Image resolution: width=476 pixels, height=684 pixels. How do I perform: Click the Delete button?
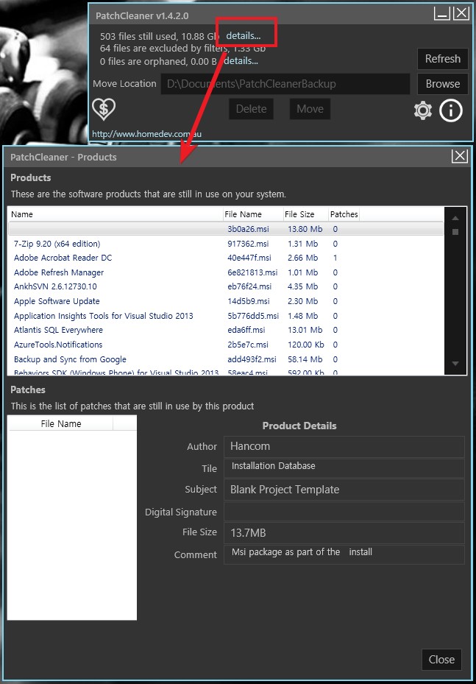pyautogui.click(x=251, y=109)
